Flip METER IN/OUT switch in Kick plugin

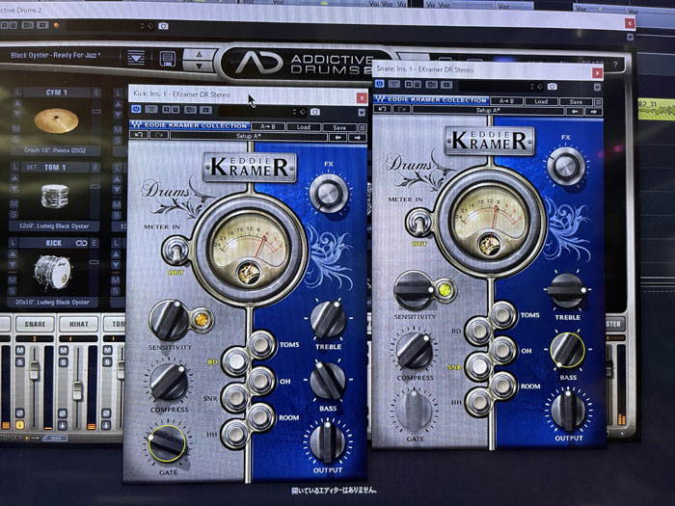coord(175,251)
